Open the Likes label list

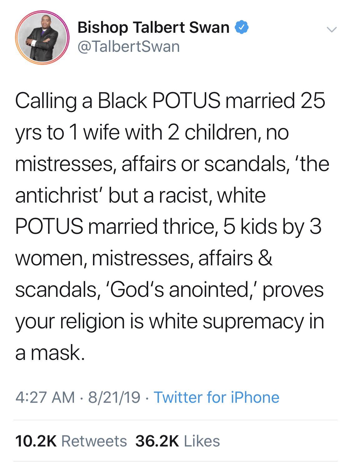click(202, 441)
